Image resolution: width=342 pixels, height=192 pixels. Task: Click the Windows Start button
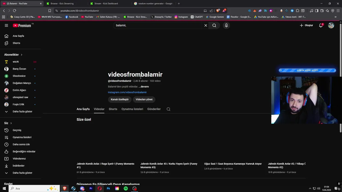point(4,189)
